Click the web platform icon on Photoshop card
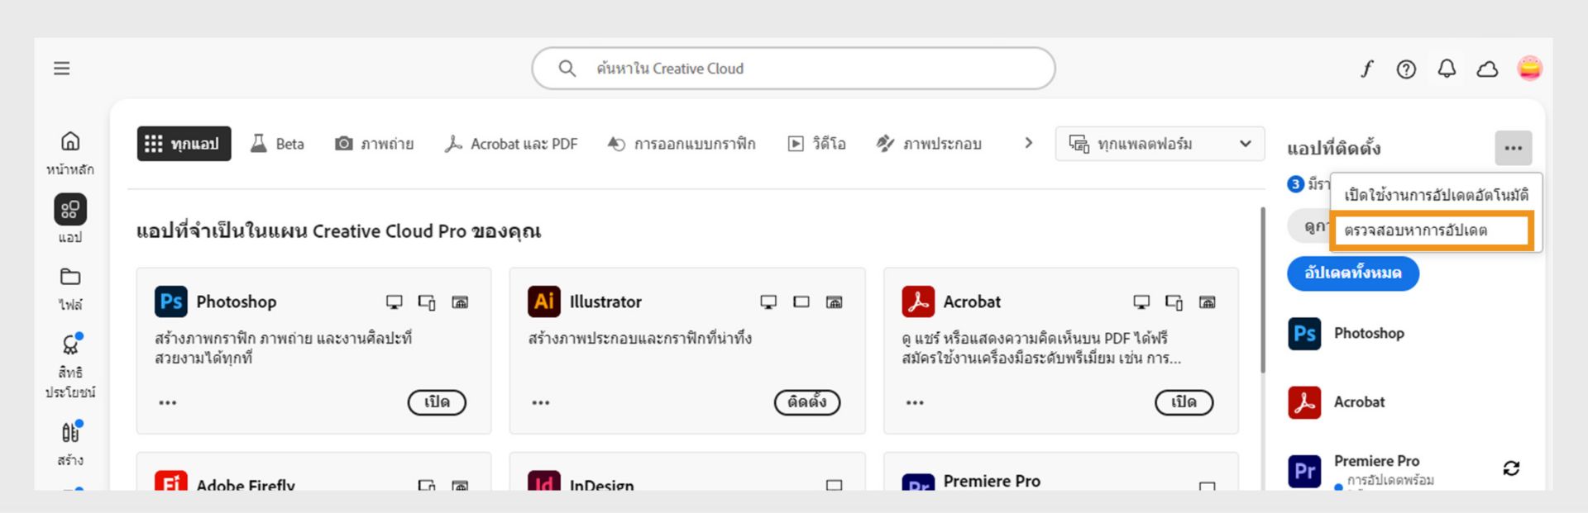1588x513 pixels. (460, 302)
